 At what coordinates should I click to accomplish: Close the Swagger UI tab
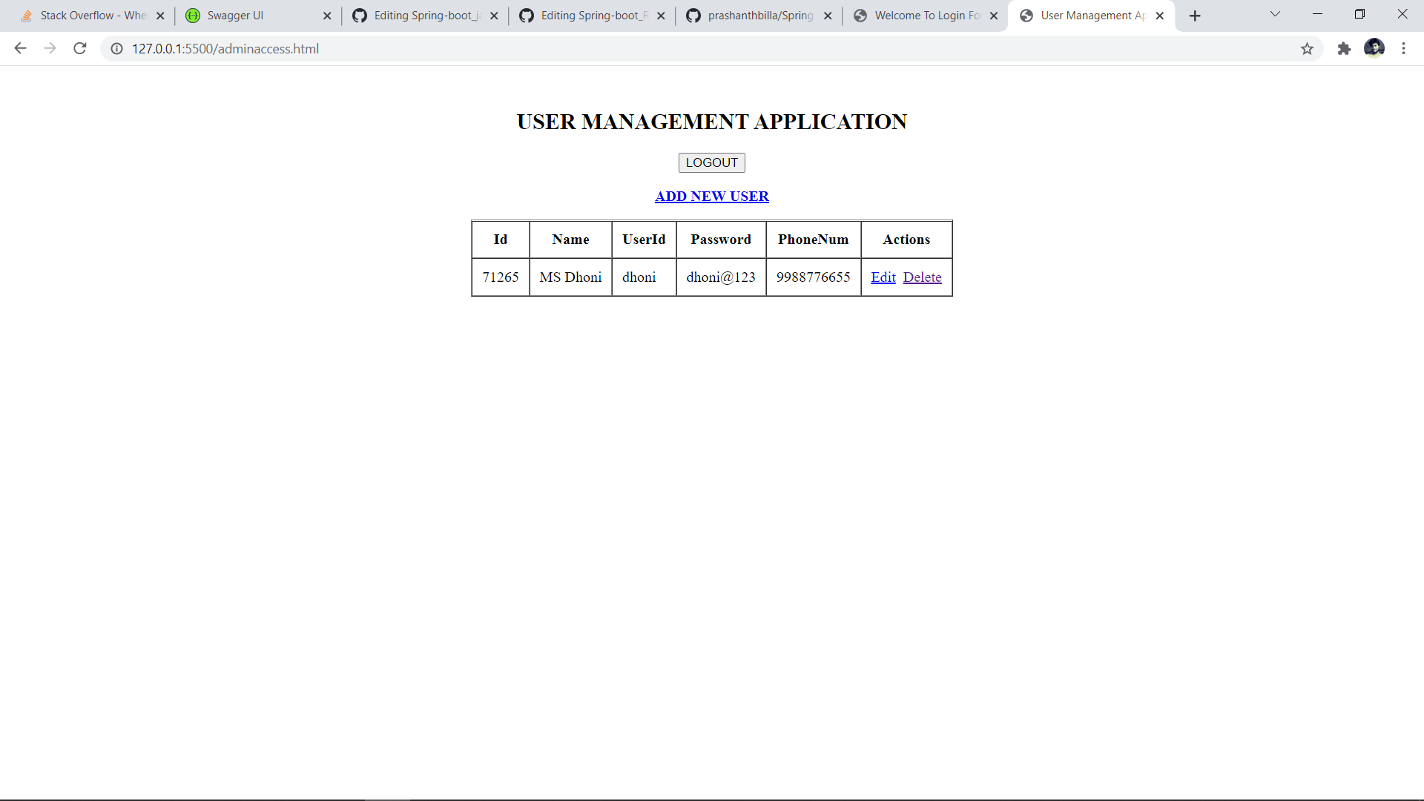pyautogui.click(x=327, y=15)
